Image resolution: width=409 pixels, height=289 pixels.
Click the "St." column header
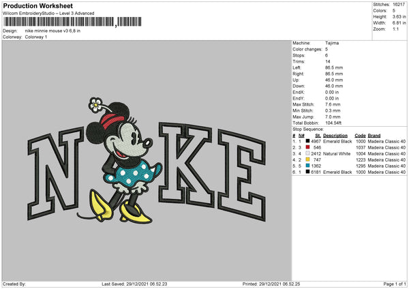(318, 136)
